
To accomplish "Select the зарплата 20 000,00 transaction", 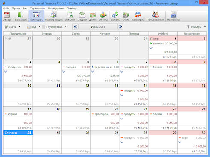I will [x=163, y=44].
